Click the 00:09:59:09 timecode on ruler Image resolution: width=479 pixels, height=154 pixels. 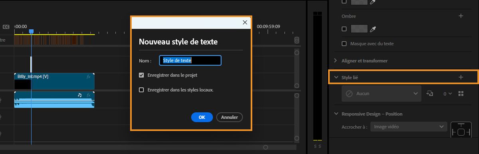(x=268, y=27)
